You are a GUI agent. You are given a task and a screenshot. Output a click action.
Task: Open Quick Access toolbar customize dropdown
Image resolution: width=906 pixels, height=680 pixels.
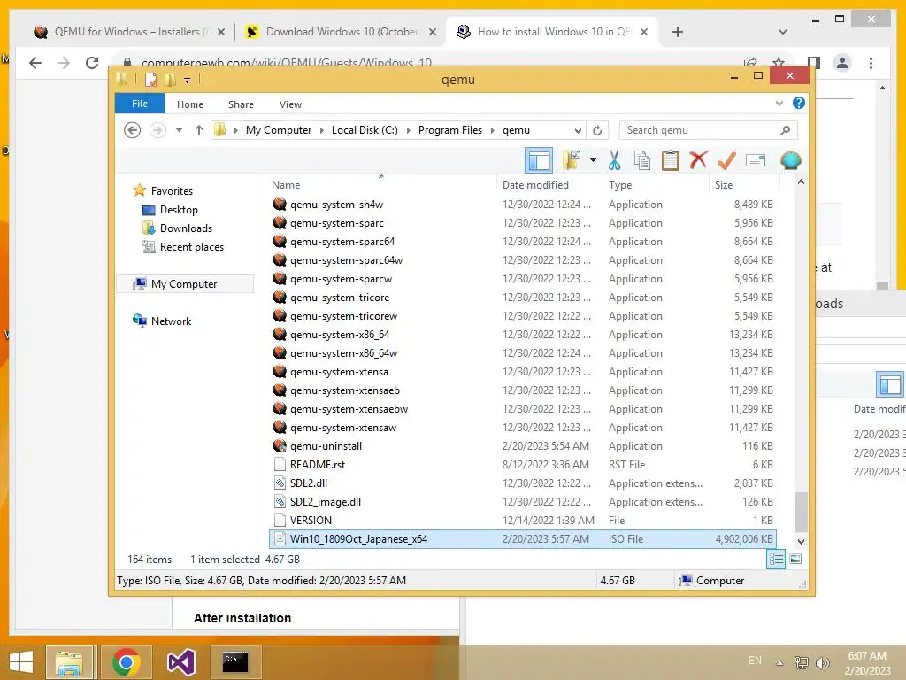pos(188,81)
